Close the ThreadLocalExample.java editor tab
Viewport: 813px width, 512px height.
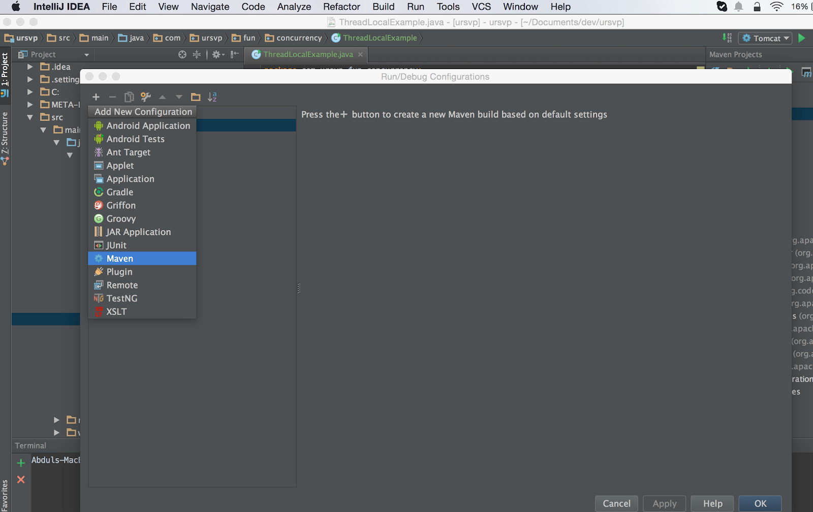(x=360, y=54)
